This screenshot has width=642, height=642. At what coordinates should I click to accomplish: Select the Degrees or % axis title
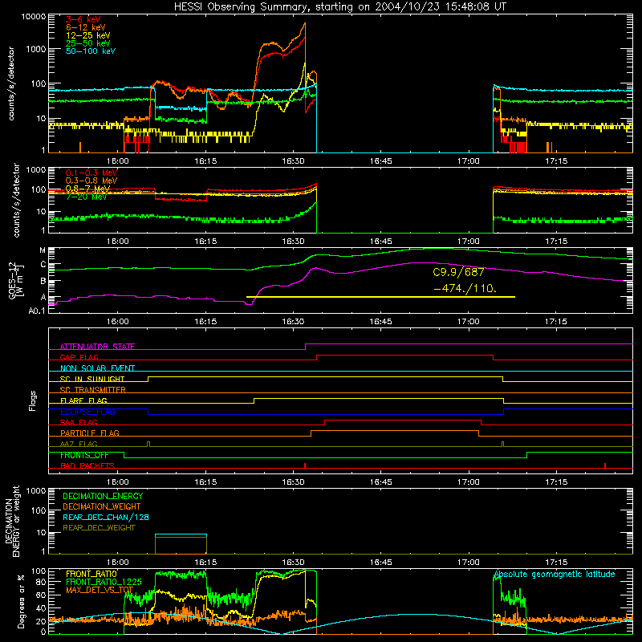pos(21,601)
